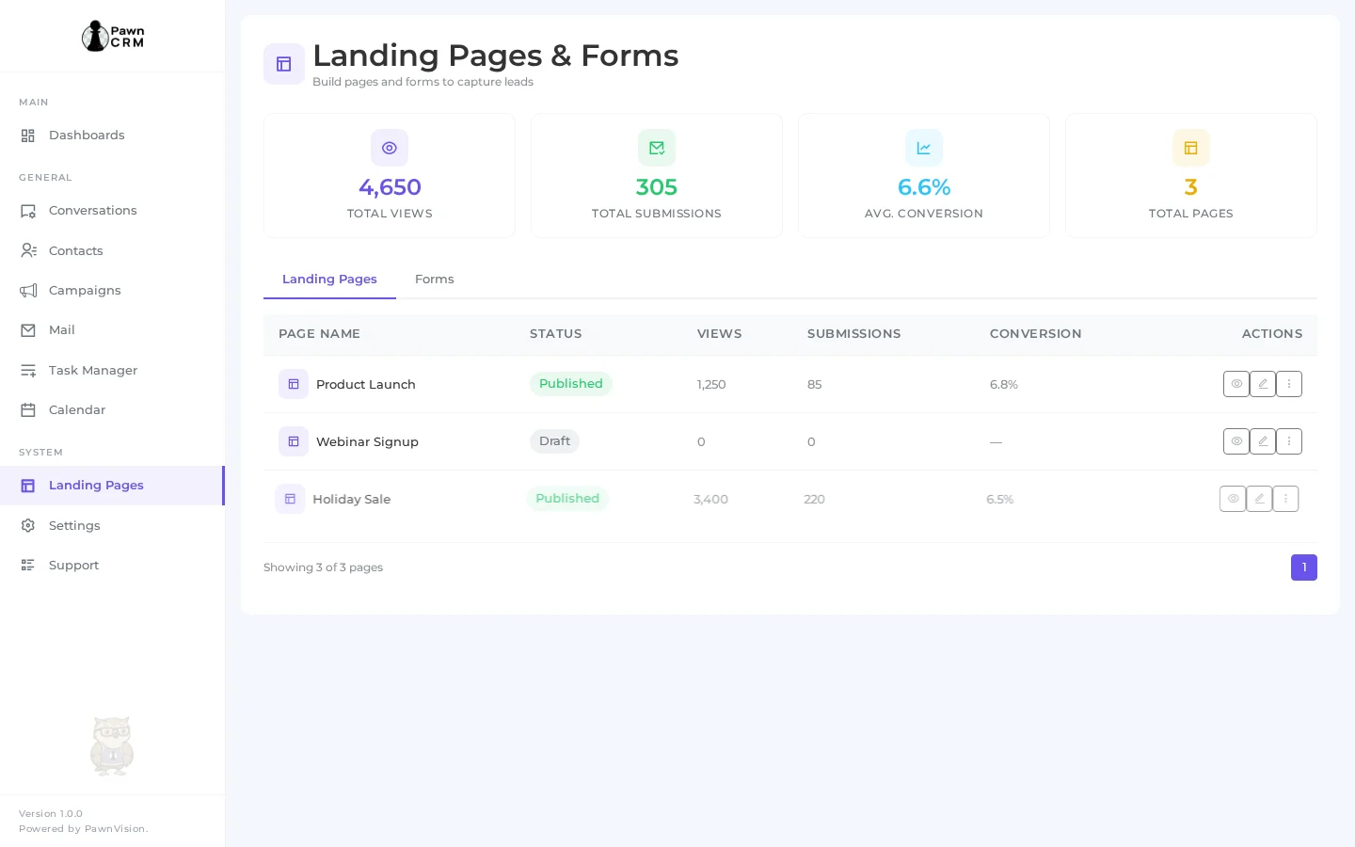
Task: Click the Contacts people icon
Action: click(x=28, y=250)
